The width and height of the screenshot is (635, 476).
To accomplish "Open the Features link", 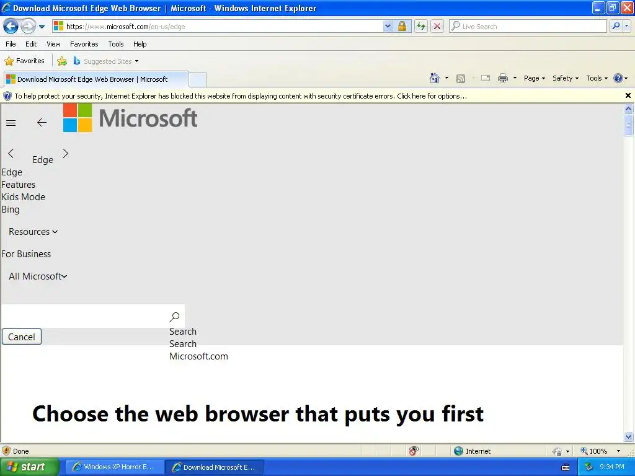I will pyautogui.click(x=18, y=185).
